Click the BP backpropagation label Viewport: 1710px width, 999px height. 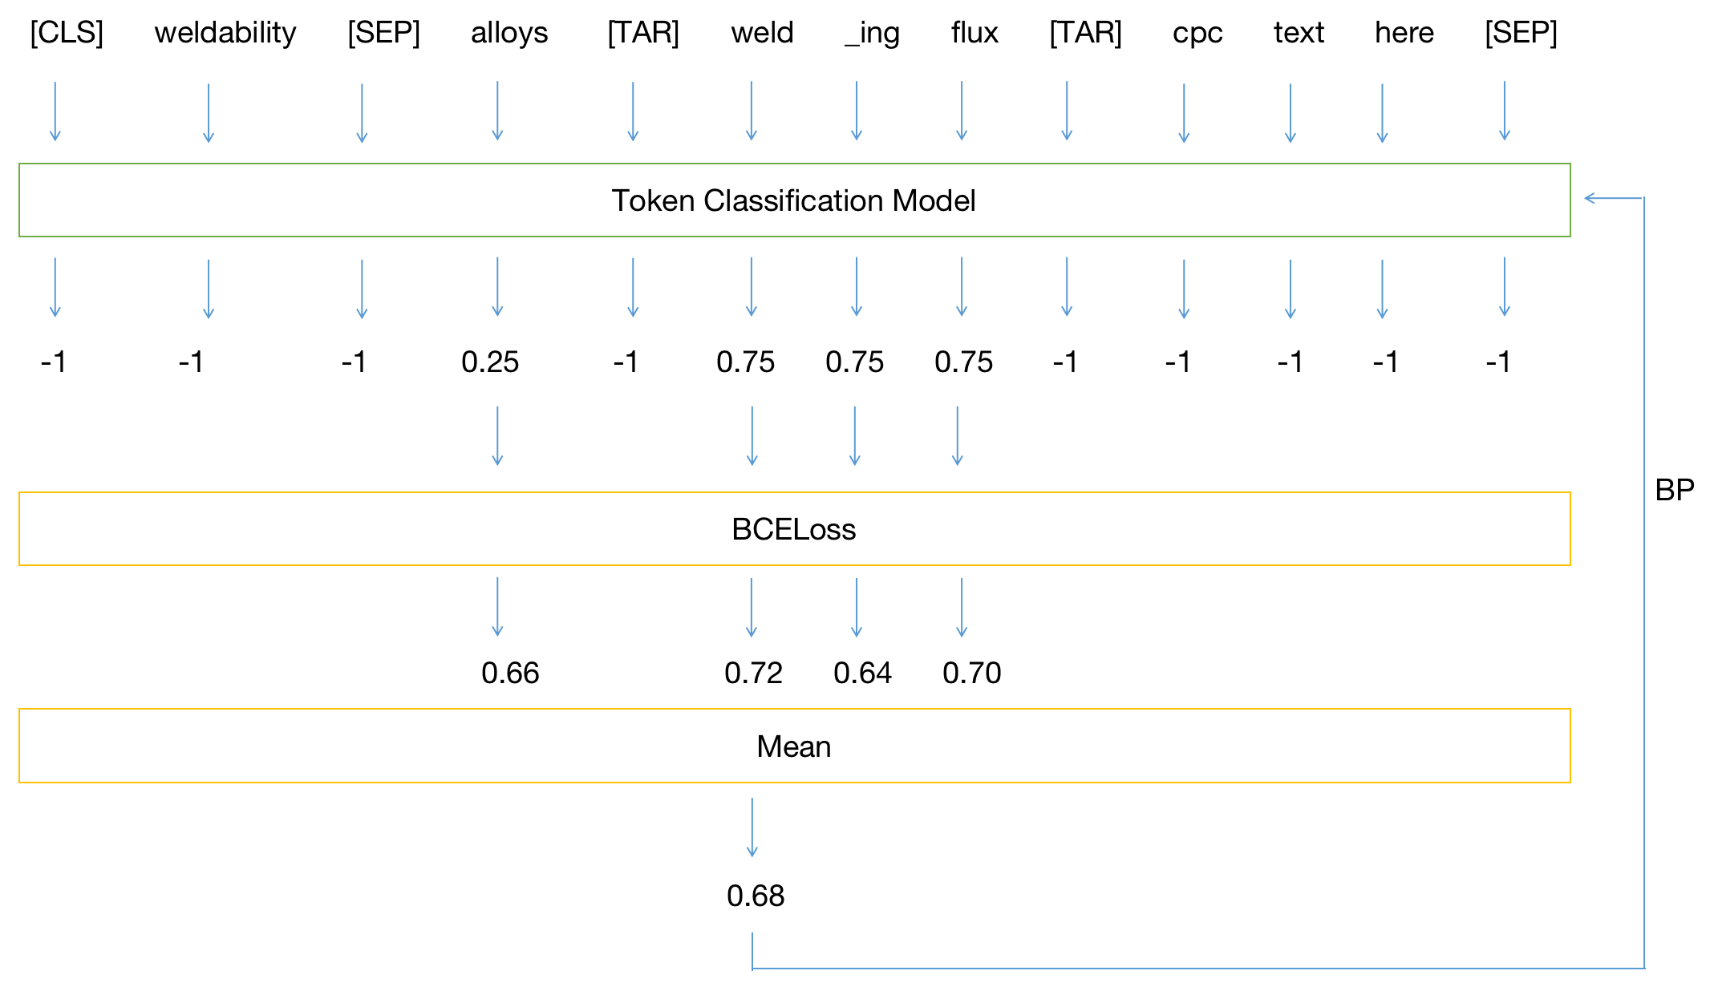coord(1675,487)
